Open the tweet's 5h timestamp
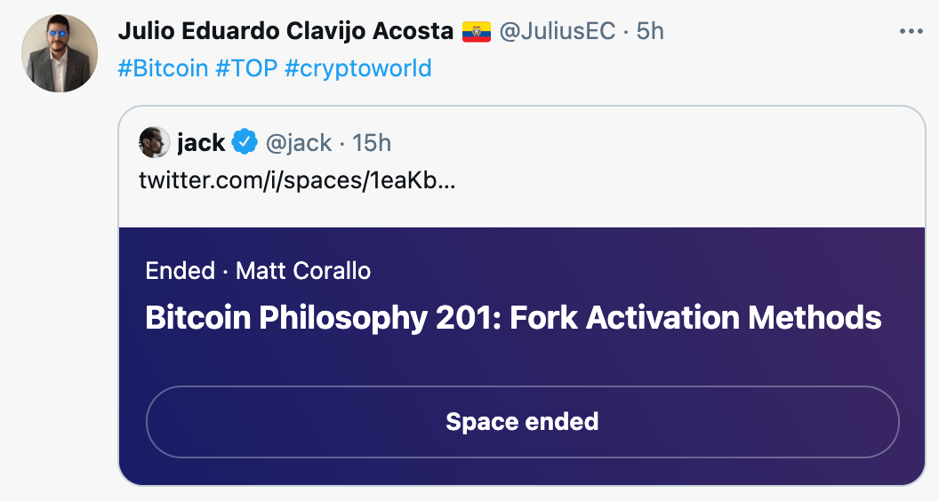Viewport: 939px width, 501px height. pyautogui.click(x=650, y=31)
